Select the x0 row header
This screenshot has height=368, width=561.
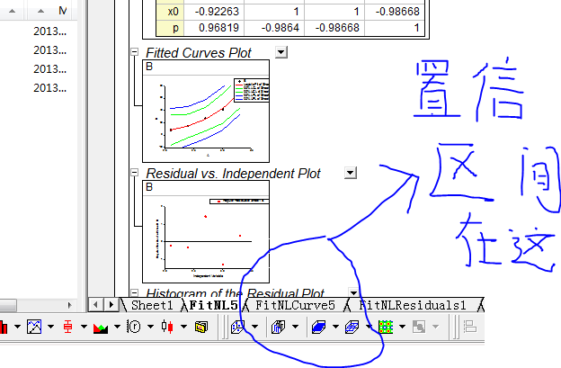coord(170,12)
